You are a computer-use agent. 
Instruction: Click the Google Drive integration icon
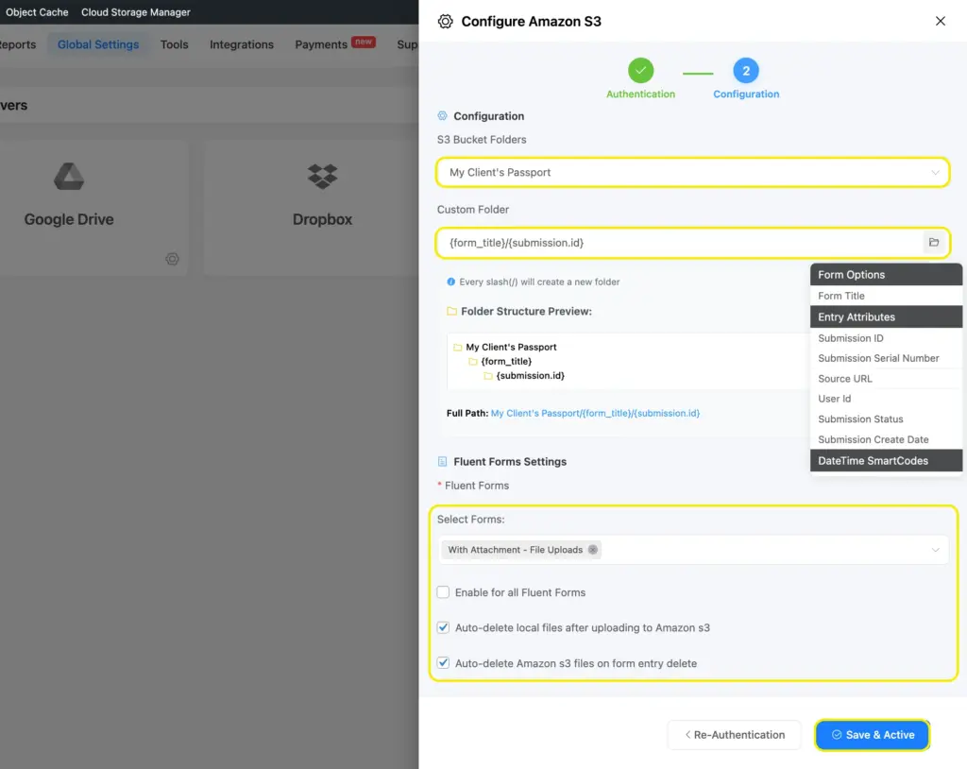(67, 176)
